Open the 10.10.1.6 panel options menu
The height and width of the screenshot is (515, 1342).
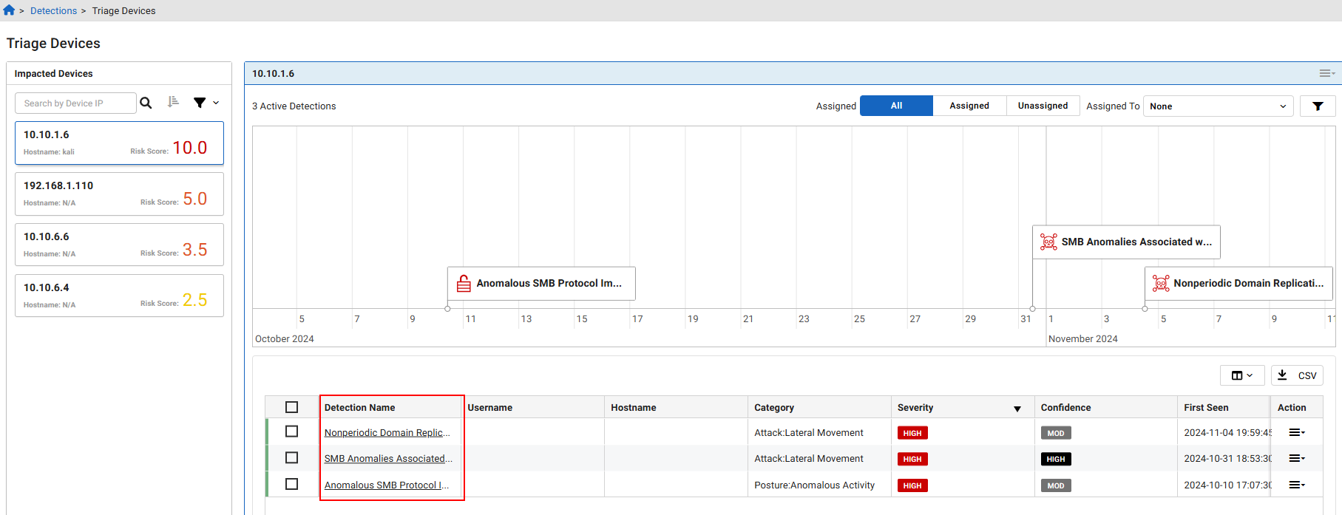[x=1327, y=73]
